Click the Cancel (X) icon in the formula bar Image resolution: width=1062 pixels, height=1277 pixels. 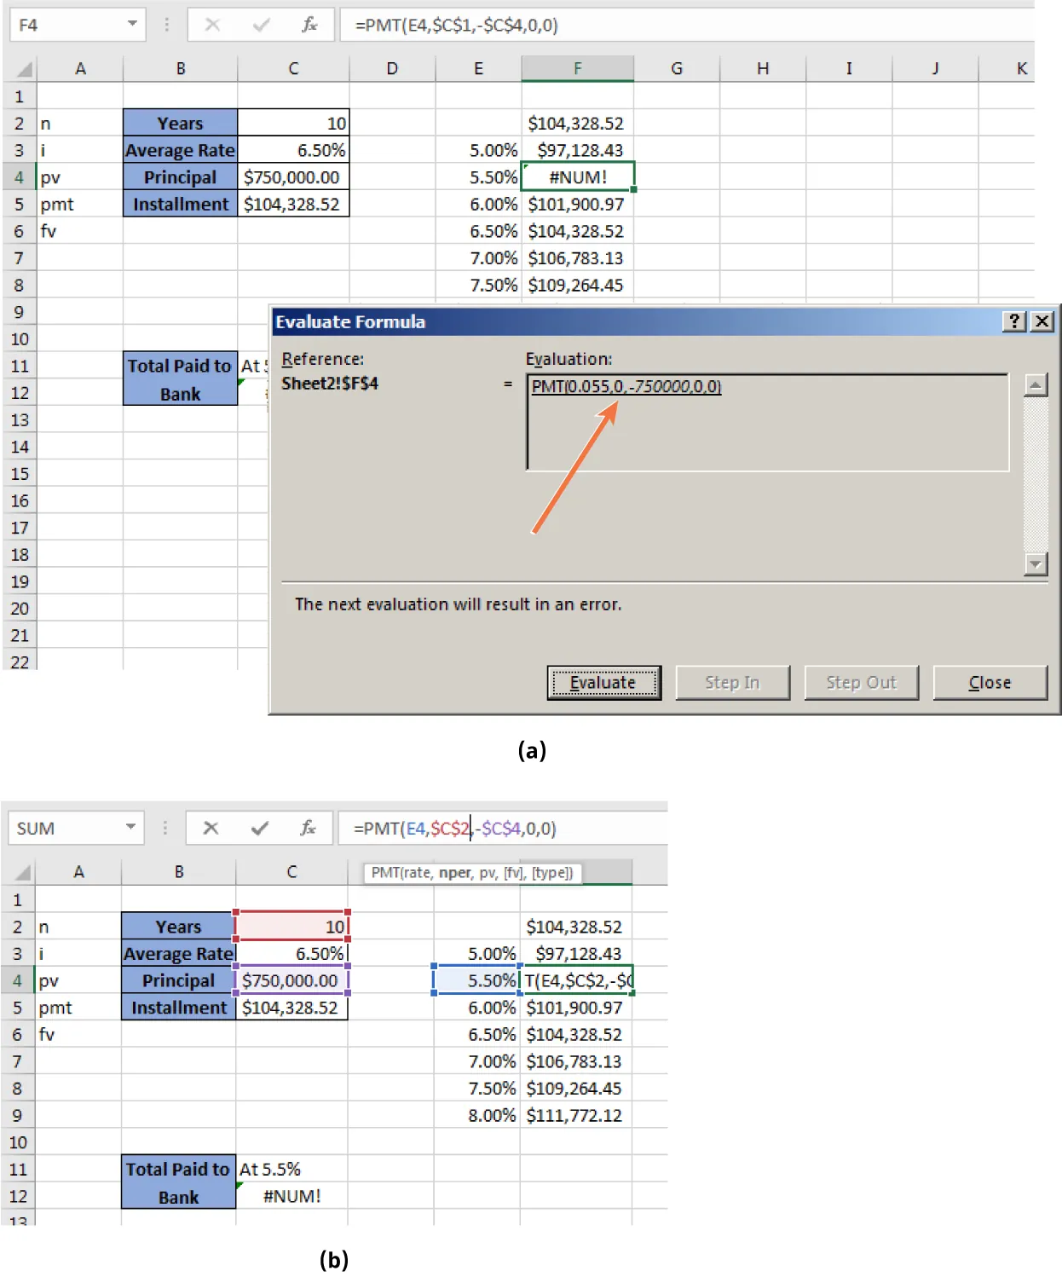[x=211, y=25]
